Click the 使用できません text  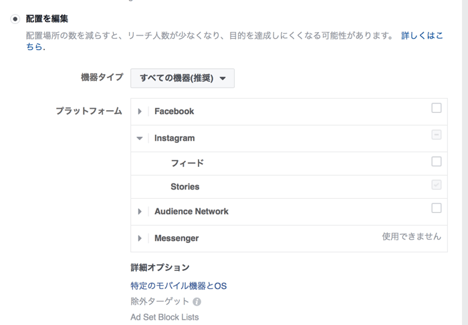[411, 236]
